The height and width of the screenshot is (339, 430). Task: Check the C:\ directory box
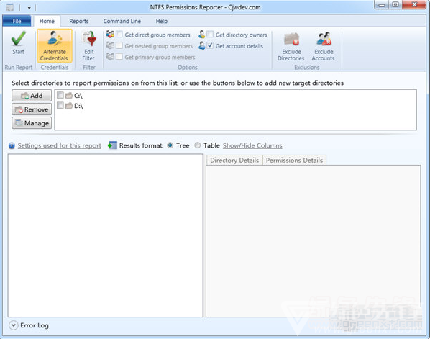(x=60, y=95)
